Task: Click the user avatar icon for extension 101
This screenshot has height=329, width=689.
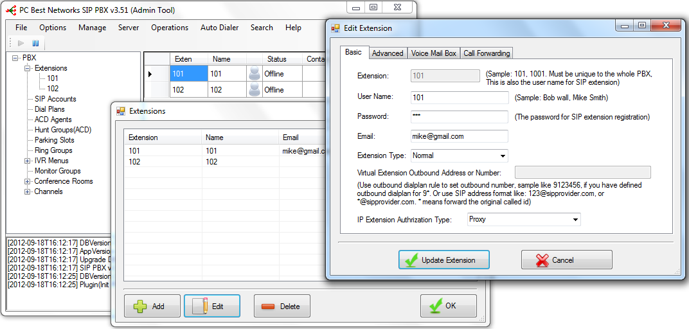Action: (x=255, y=74)
